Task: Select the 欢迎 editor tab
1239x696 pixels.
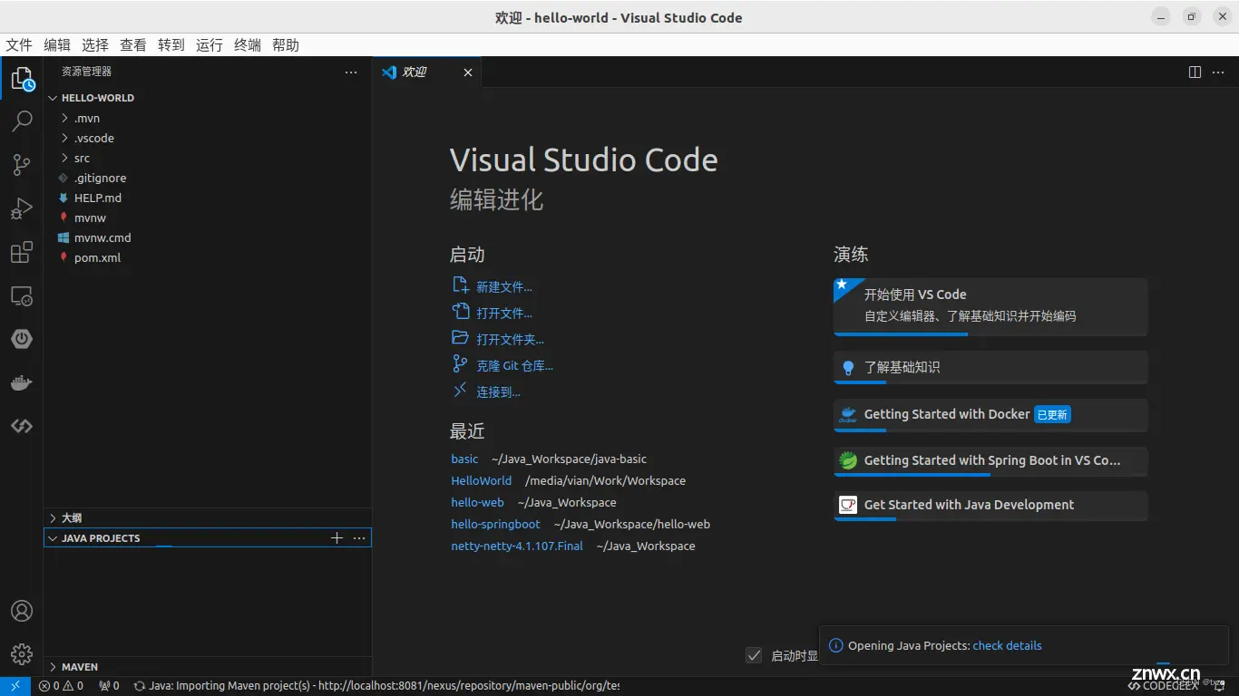Action: coord(426,72)
